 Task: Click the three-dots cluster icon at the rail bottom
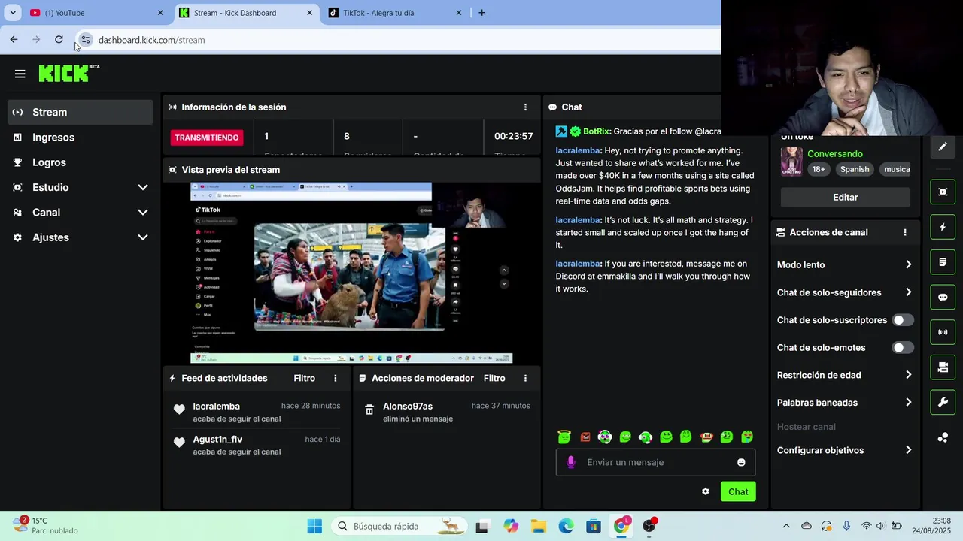[x=943, y=437]
